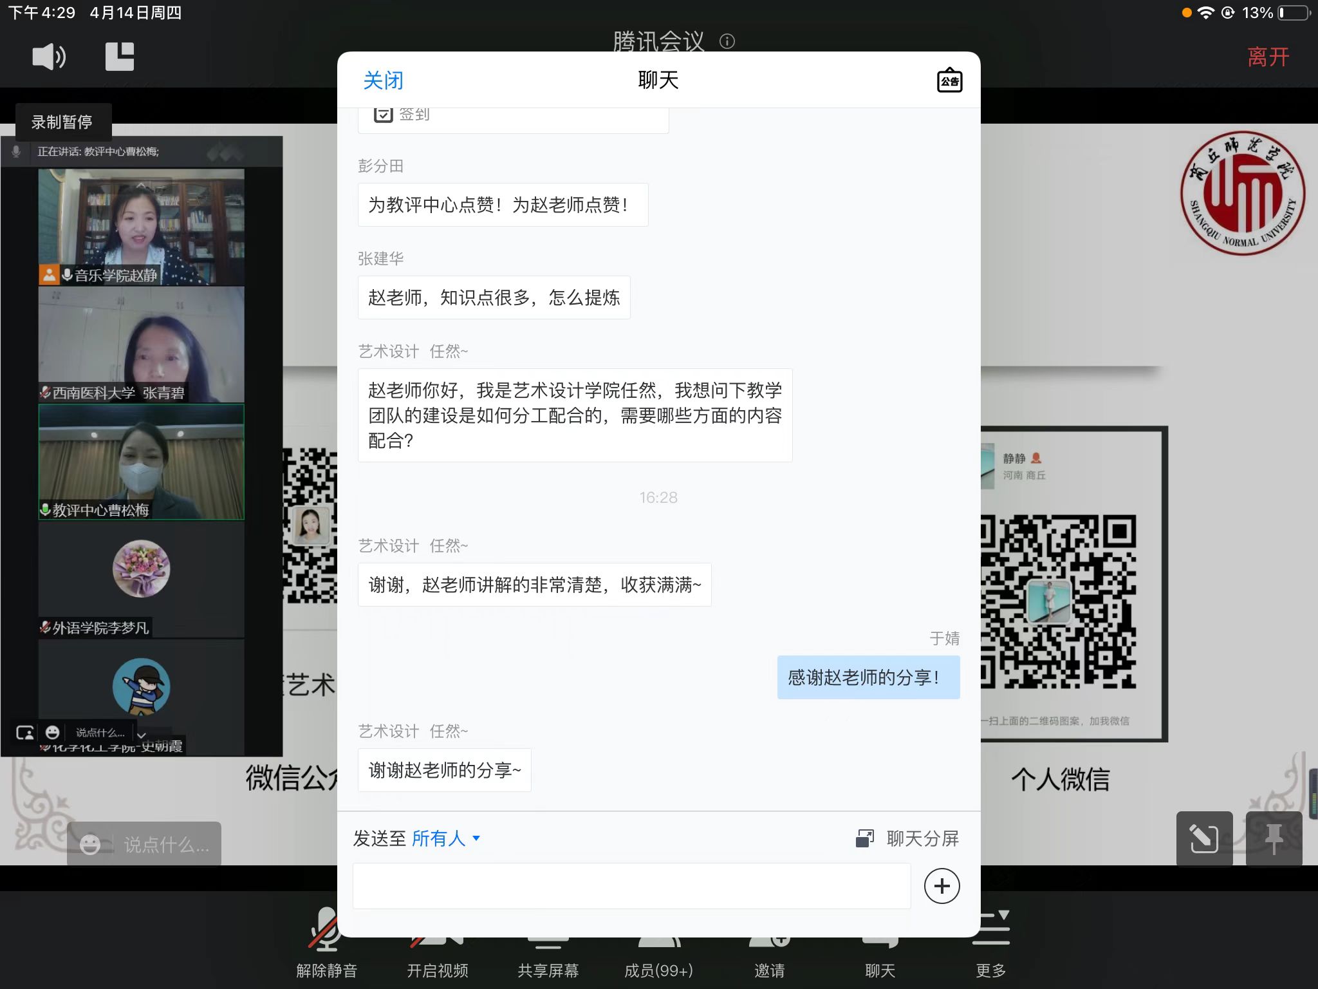This screenshot has height=989, width=1318.
Task: Focus the chat message input field
Action: point(631,886)
